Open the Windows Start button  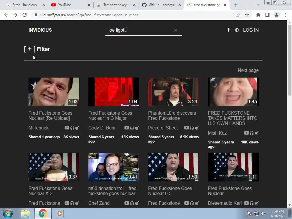point(8,213)
